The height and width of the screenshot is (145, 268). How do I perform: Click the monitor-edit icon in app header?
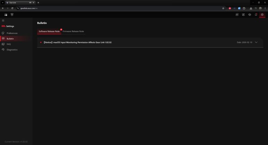point(243,14)
